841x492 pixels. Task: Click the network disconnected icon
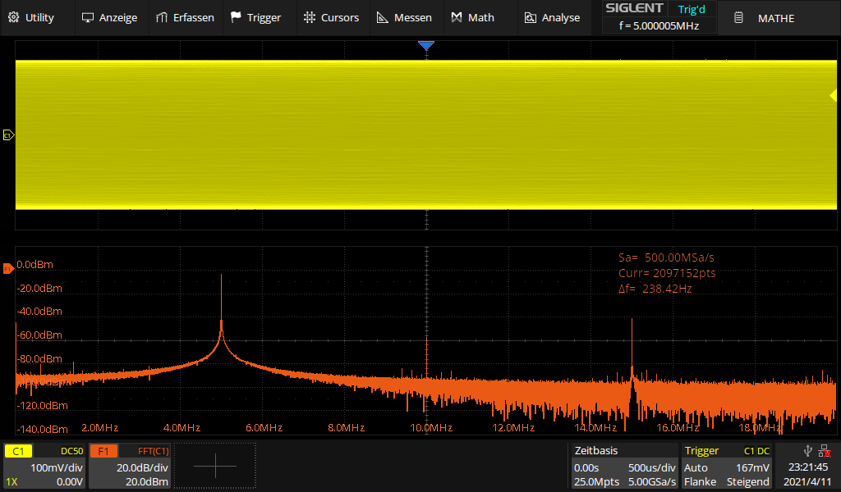(825, 451)
